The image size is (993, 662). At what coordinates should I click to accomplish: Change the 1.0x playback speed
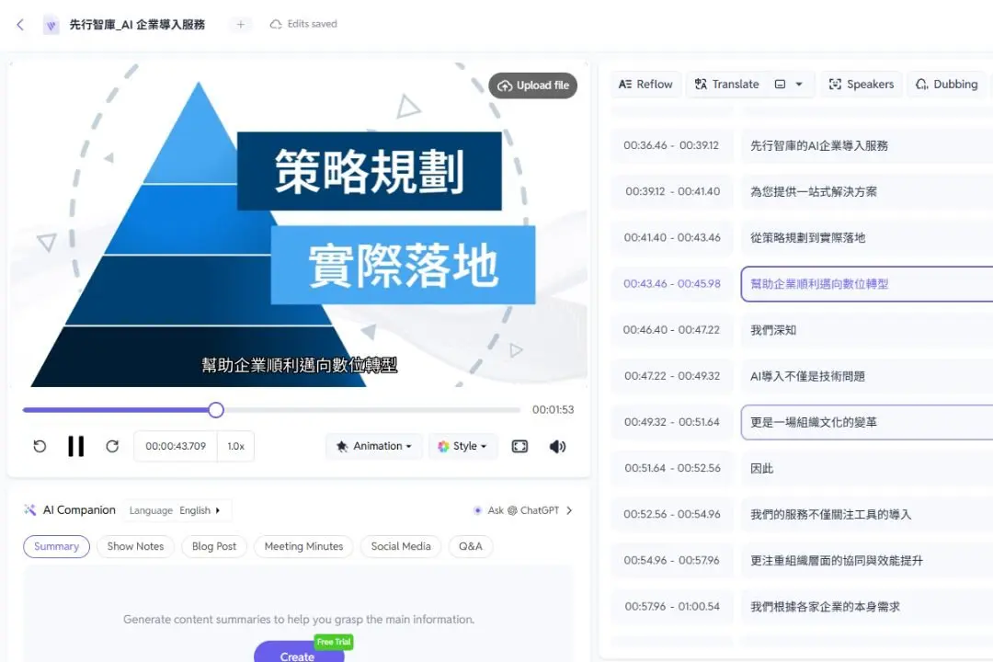(x=235, y=446)
